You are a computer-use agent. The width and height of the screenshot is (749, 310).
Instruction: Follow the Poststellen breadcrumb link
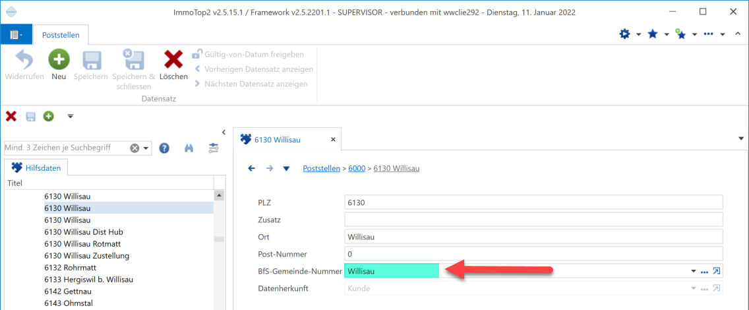coord(321,169)
